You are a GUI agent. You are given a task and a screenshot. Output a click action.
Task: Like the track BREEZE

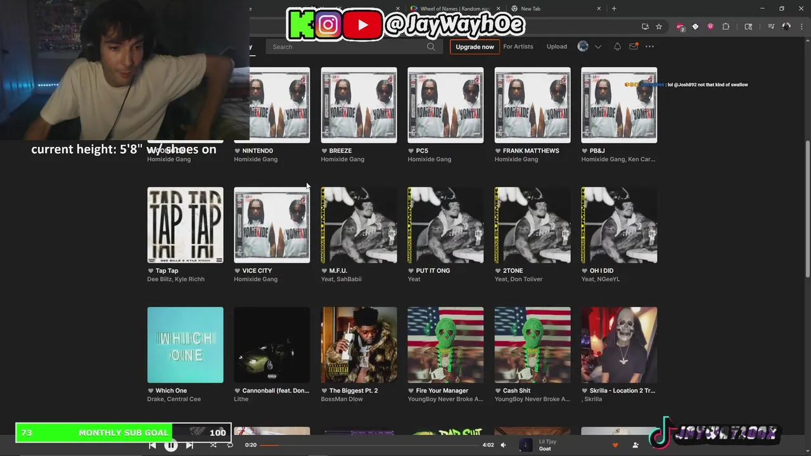324,151
